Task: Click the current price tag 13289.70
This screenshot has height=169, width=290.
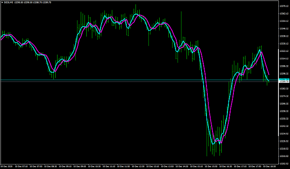Action: tap(284, 81)
